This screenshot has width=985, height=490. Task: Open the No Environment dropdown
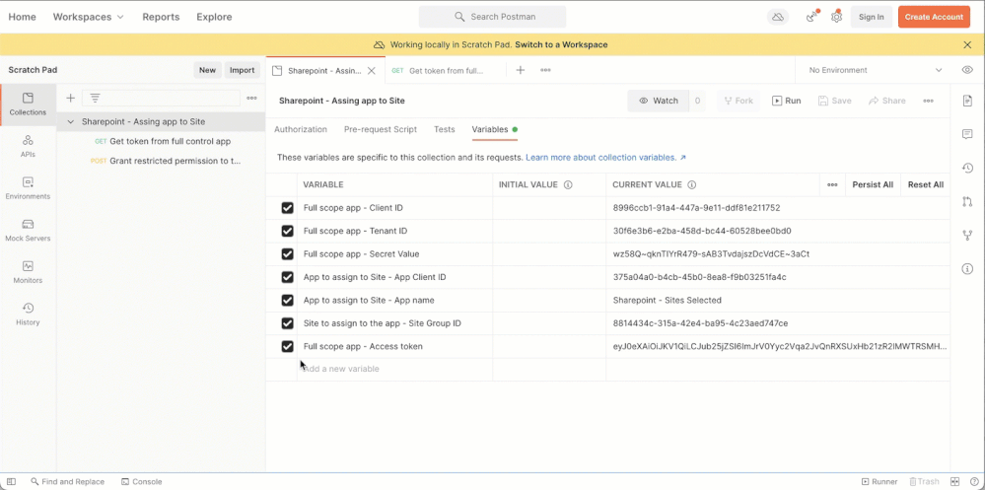[876, 70]
